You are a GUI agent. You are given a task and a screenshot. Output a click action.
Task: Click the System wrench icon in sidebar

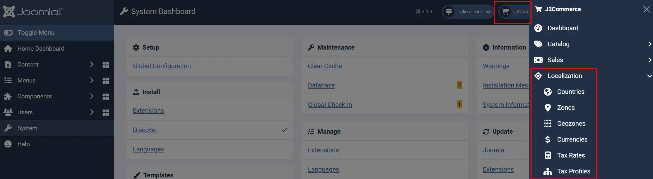click(x=8, y=128)
